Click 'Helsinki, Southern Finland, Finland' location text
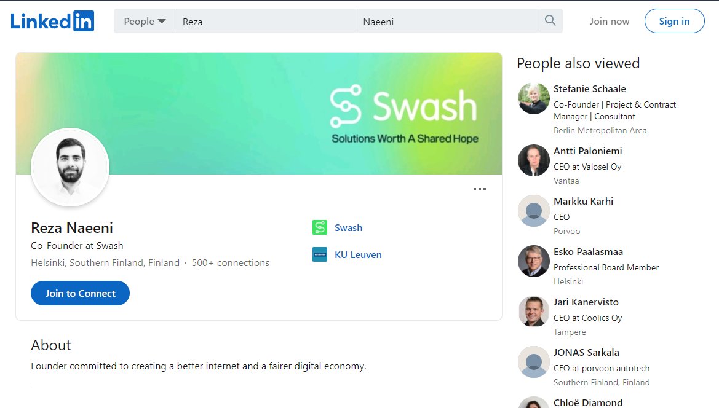The image size is (719, 408). coord(105,263)
